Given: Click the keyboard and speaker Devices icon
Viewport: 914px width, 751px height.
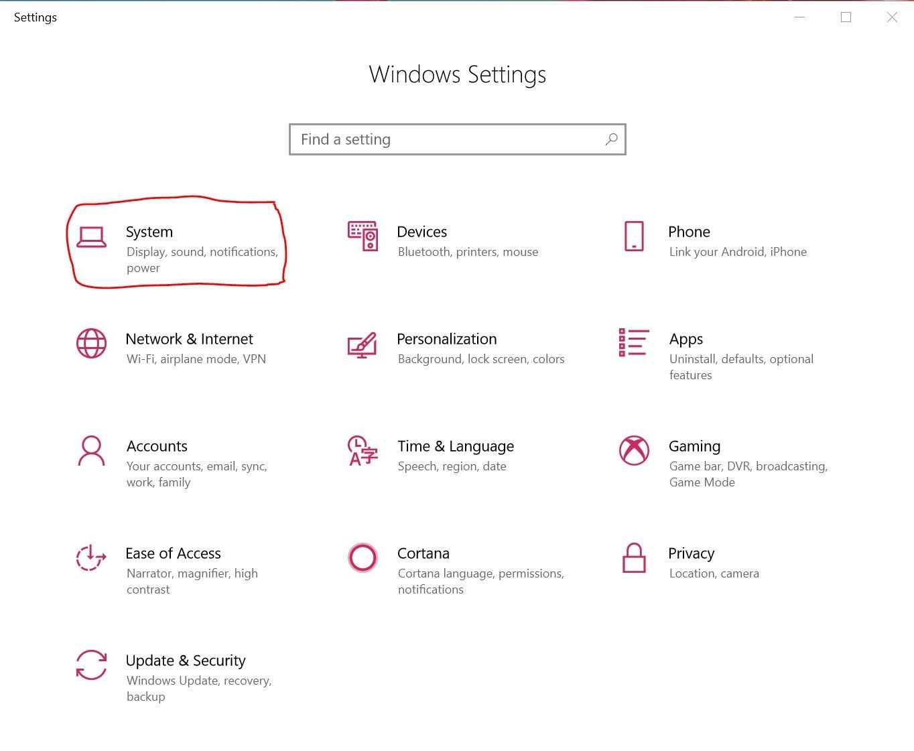Looking at the screenshot, I should pyautogui.click(x=363, y=236).
